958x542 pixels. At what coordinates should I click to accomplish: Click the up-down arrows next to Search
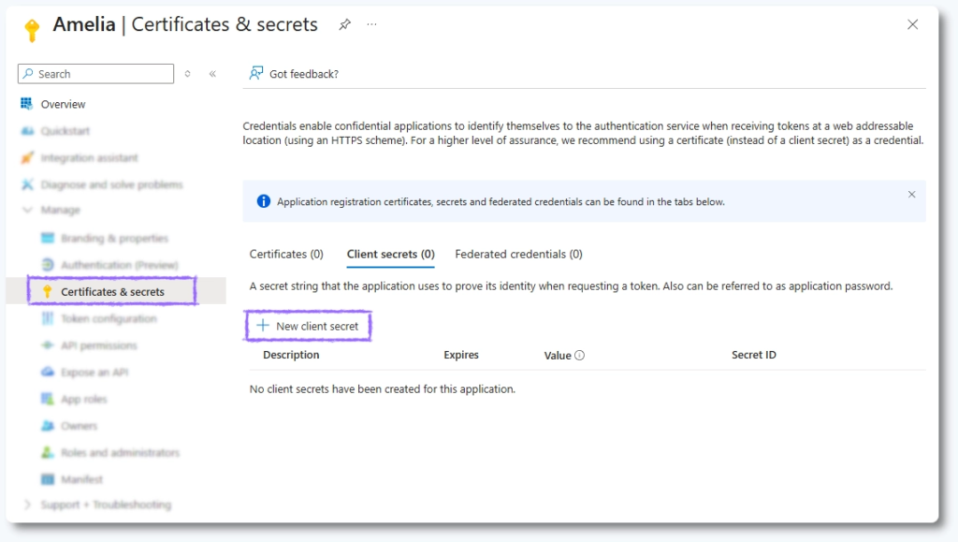tap(188, 74)
